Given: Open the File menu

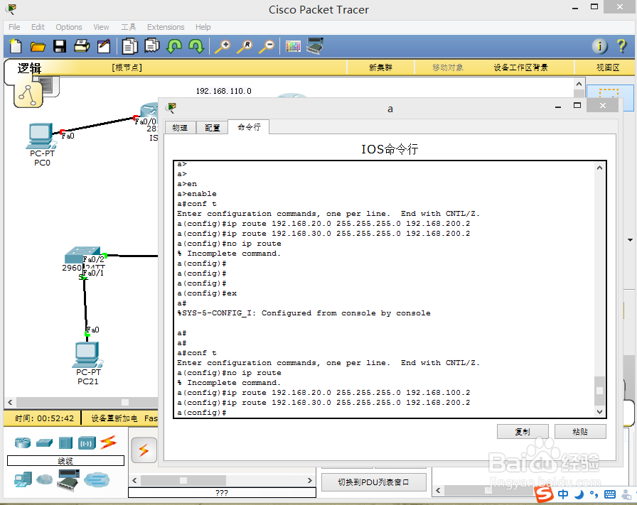Looking at the screenshot, I should tap(14, 27).
